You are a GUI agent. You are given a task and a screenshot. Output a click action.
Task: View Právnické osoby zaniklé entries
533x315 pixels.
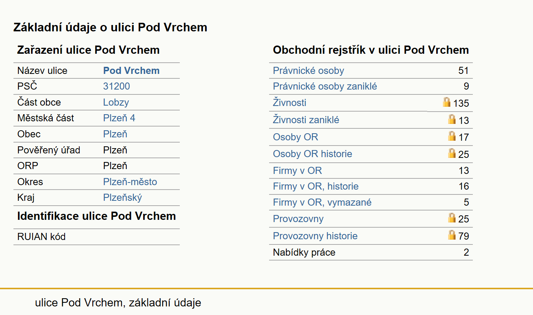tap(325, 86)
